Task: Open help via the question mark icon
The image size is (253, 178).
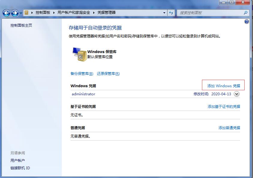Action: pyautogui.click(x=247, y=21)
